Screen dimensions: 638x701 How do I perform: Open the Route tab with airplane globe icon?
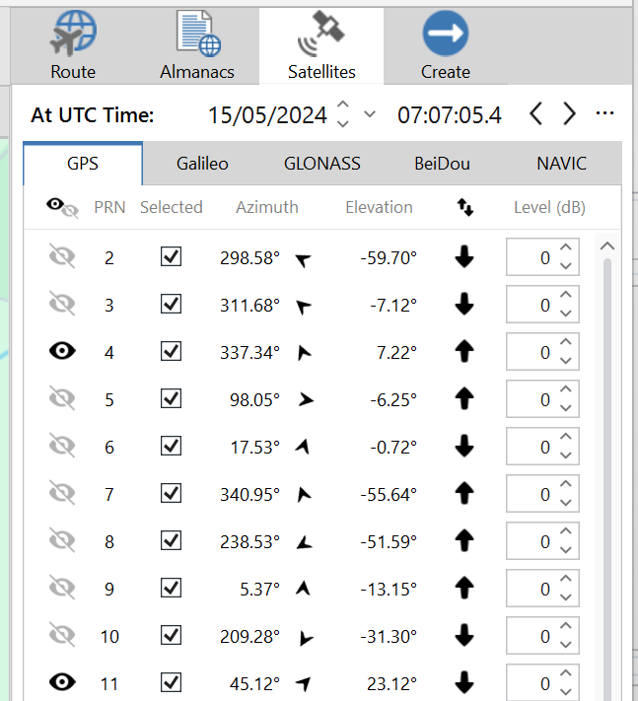(x=74, y=45)
